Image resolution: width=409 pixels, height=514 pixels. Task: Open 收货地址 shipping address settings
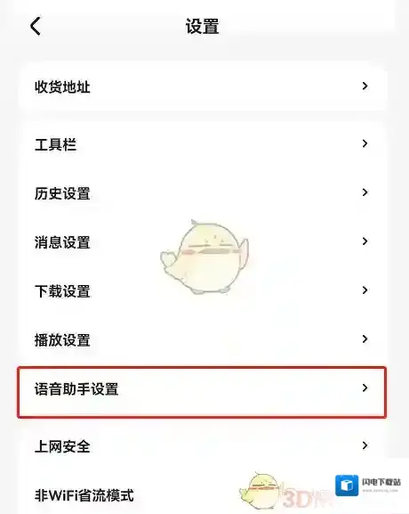(x=202, y=86)
